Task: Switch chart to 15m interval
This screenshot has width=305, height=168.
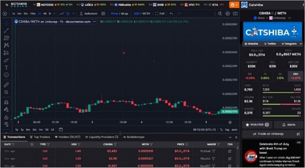Action: 33,14
